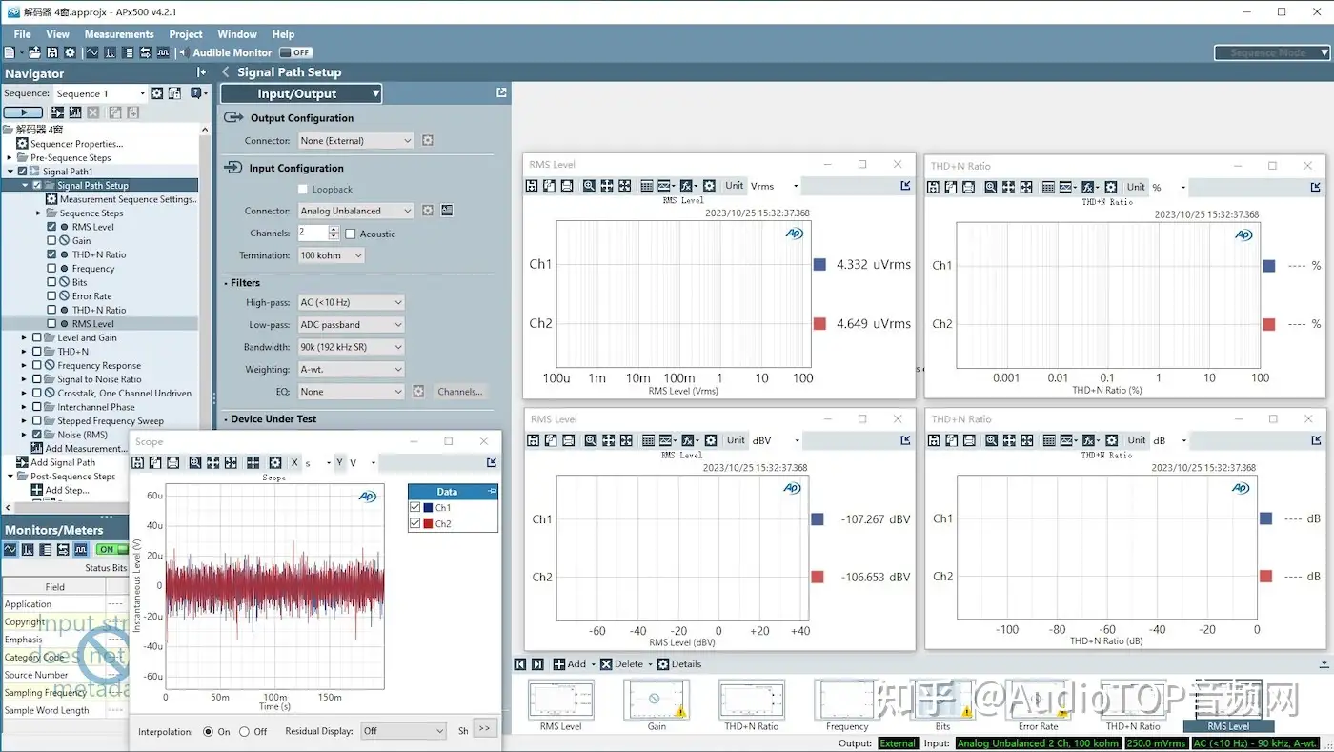The image size is (1334, 752).
Task: Click the Run Sequence play button in Navigator
Action: [24, 112]
